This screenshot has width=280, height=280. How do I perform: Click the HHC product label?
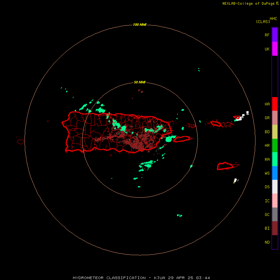[x=273, y=19]
